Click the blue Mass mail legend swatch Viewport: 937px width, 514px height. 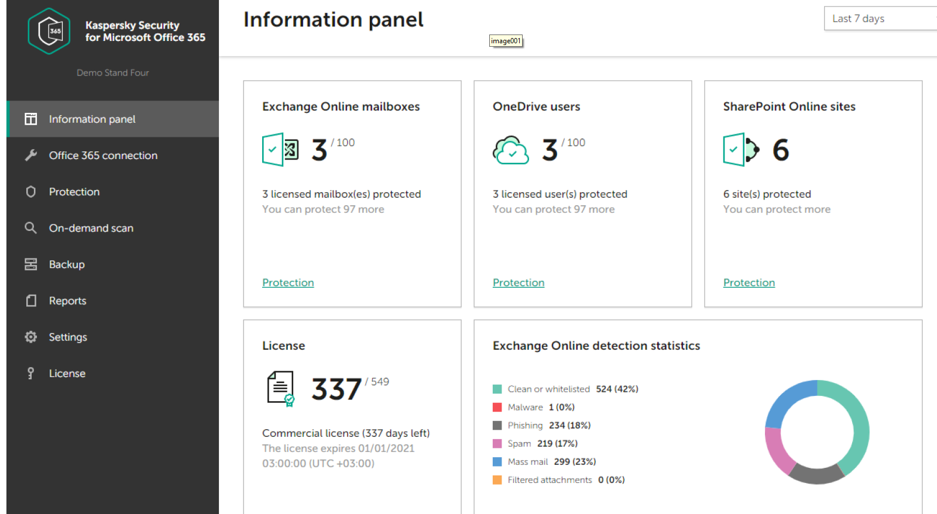click(x=497, y=462)
